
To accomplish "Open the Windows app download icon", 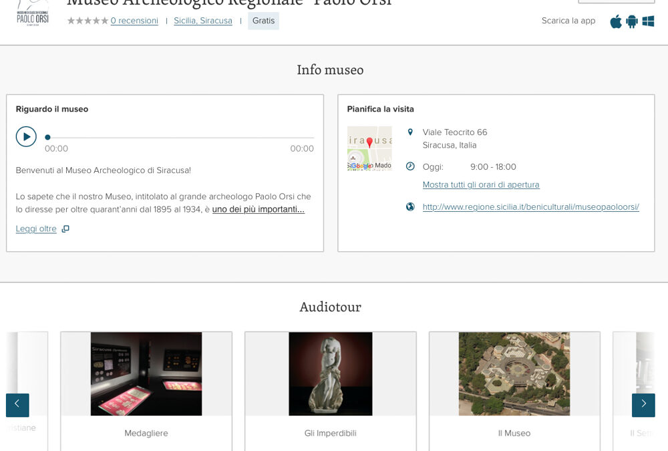I will 648,21.
